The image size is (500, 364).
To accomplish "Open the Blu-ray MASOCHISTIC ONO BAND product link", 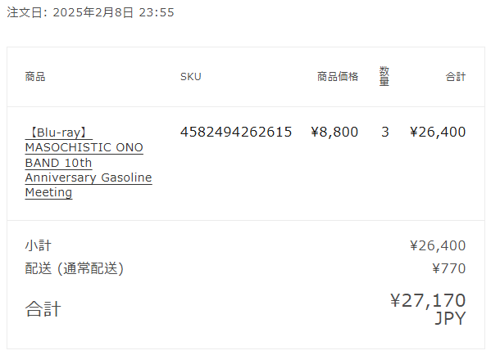I will coord(89,162).
